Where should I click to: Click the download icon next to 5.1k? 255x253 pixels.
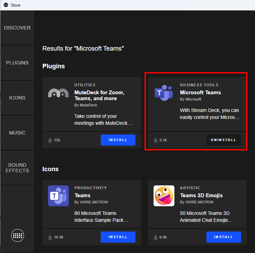click(156, 140)
